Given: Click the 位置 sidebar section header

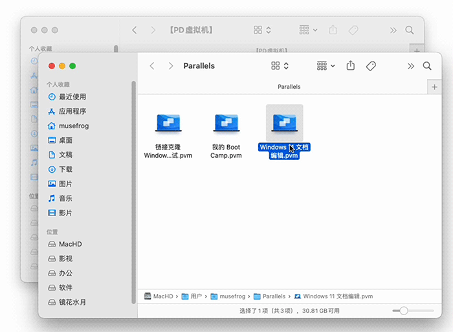Looking at the screenshot, I should pos(52,232).
